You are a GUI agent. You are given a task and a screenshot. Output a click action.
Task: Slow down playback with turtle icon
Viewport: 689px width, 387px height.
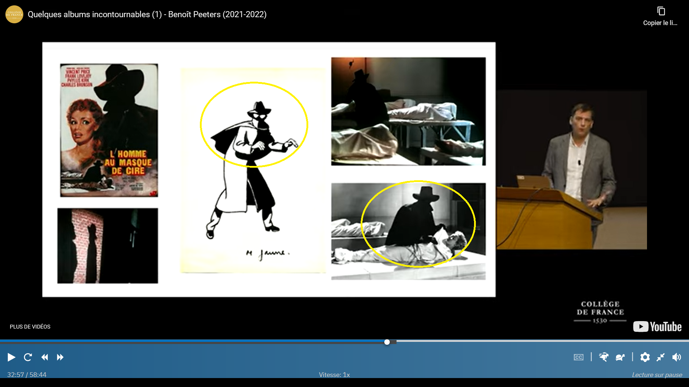pyautogui.click(x=620, y=357)
